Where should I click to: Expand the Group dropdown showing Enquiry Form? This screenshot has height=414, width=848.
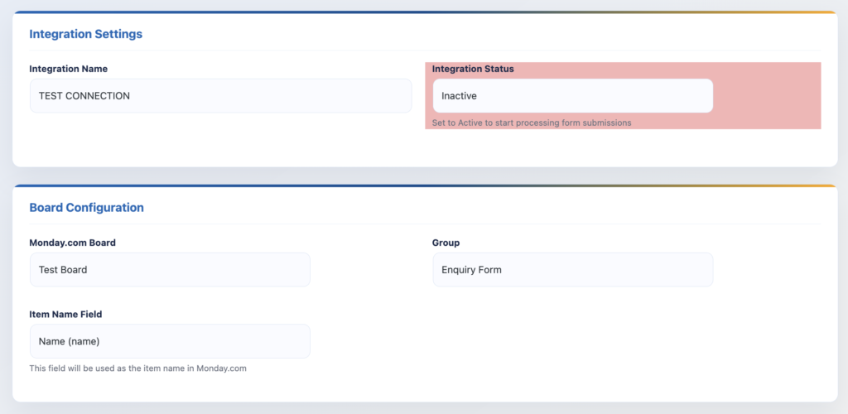coord(572,270)
